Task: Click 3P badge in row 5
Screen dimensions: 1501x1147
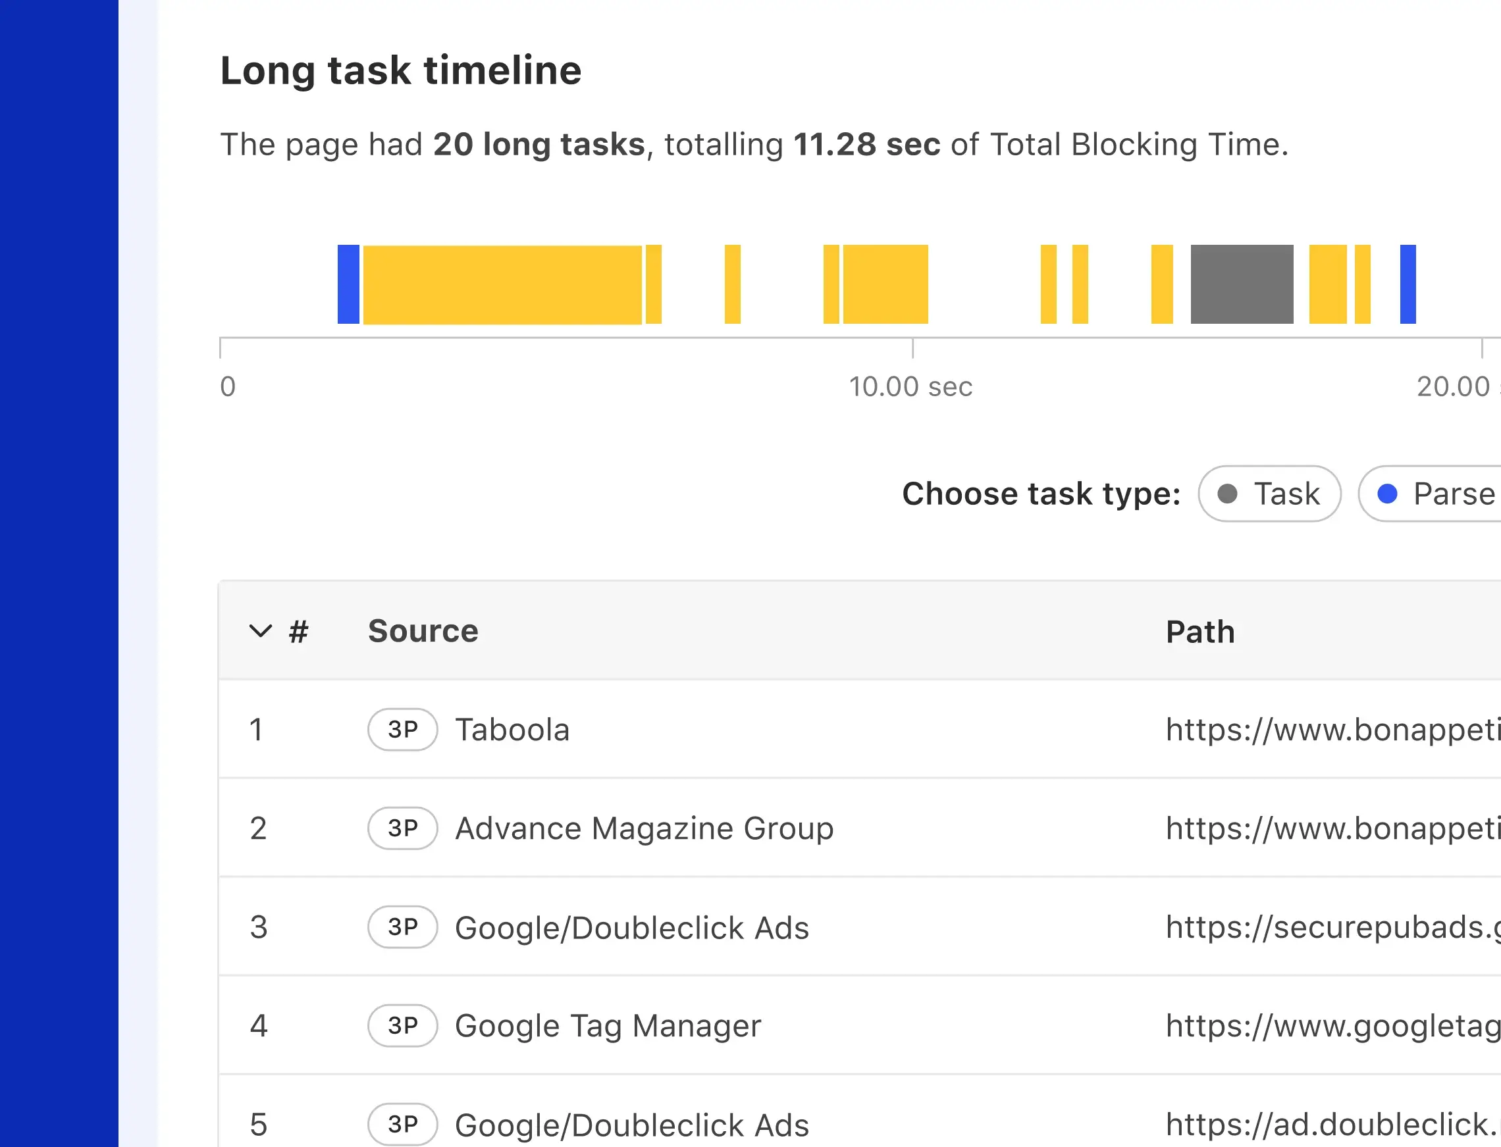Action: pyautogui.click(x=402, y=1124)
